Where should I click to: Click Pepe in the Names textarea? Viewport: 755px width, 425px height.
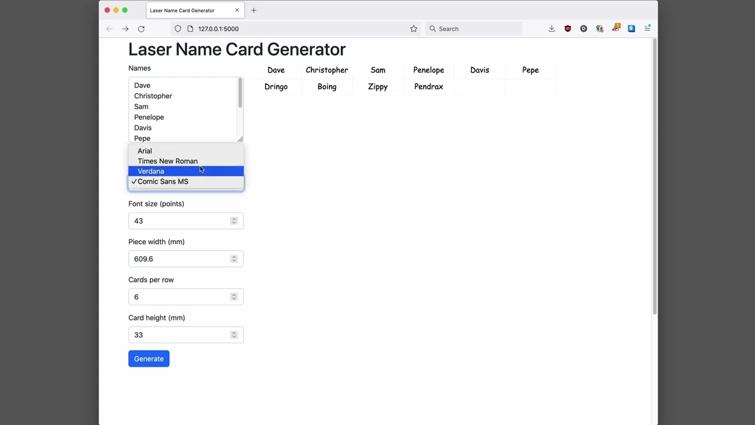click(x=142, y=139)
